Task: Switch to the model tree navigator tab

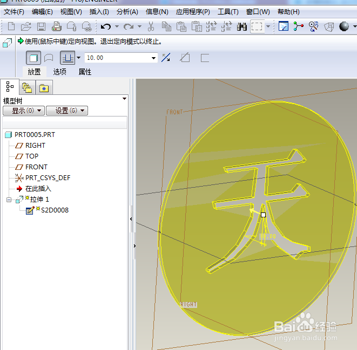Action: pos(10,87)
